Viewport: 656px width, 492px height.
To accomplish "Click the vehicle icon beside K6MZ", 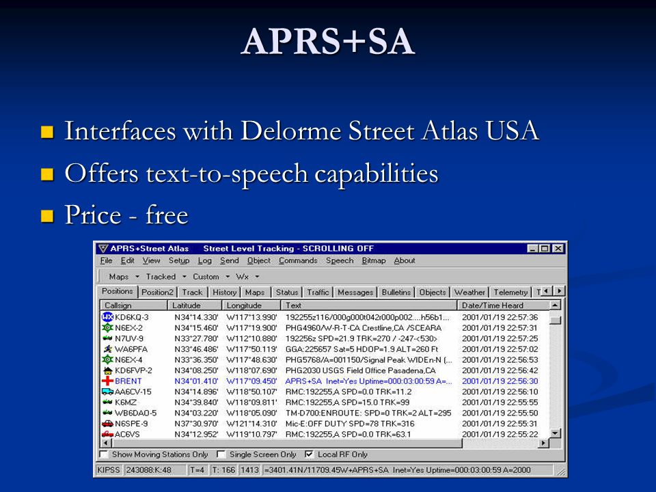I will click(x=107, y=402).
